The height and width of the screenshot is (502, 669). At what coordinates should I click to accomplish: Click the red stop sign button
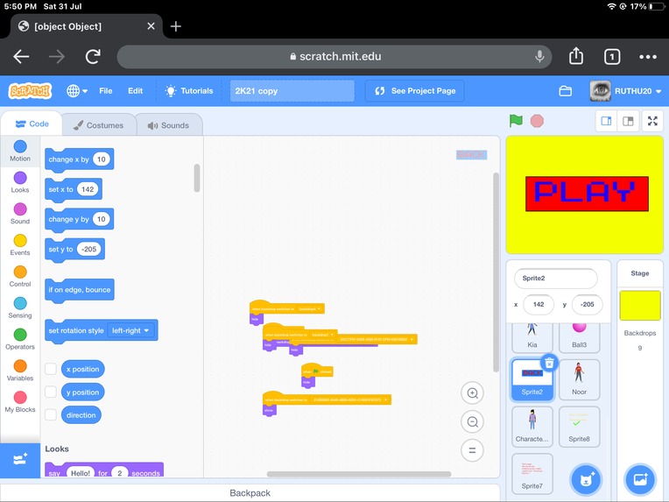tap(537, 121)
